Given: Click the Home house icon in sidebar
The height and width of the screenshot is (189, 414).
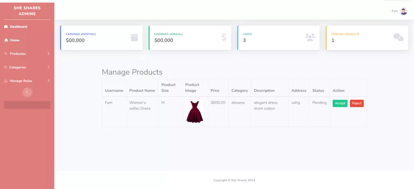Looking at the screenshot, I should pos(6,40).
